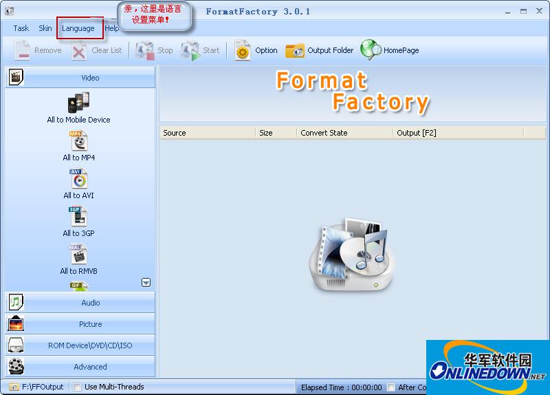This screenshot has width=550, height=395.
Task: Click the Option text label
Action: click(x=266, y=50)
